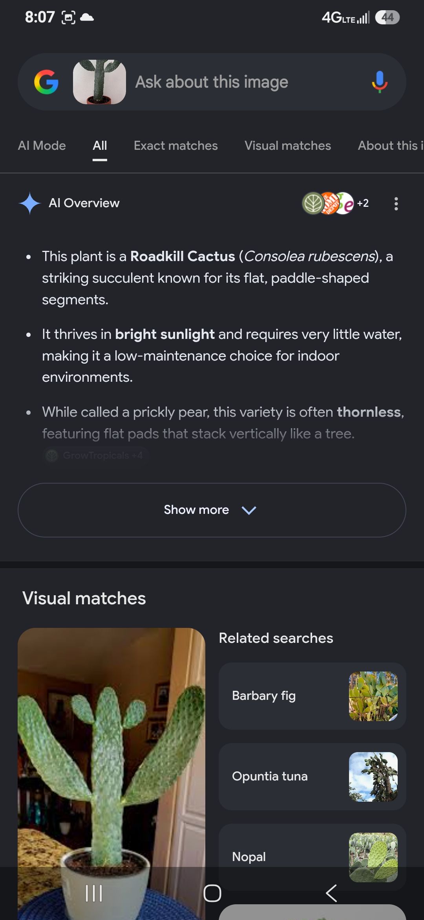Tap the voice search microphone icon
Image resolution: width=424 pixels, height=920 pixels.
pos(379,82)
